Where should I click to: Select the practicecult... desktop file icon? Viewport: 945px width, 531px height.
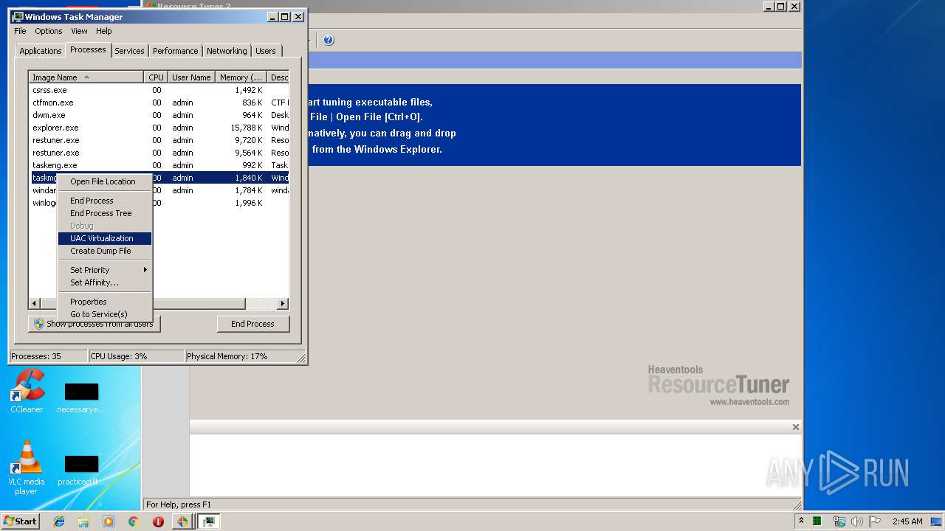(81, 471)
